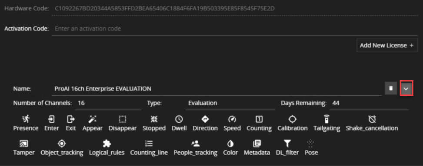Viewport: 423px width, 166px height.
Task: Click the Speed gauge icon
Action: point(232,119)
